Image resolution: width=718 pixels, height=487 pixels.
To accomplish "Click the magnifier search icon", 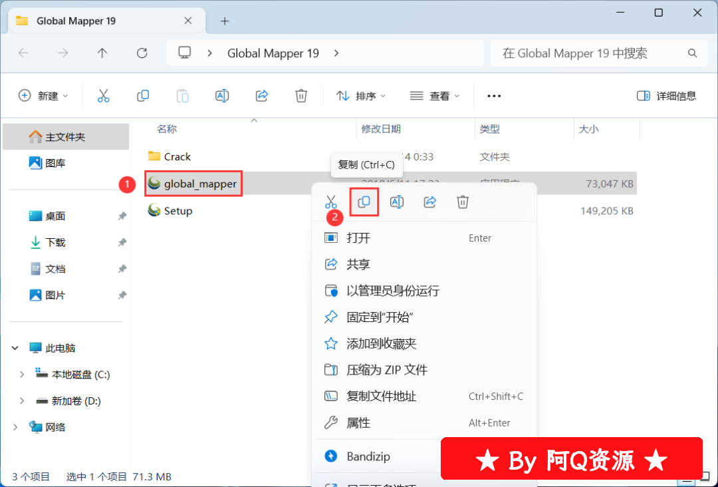I will (x=692, y=53).
